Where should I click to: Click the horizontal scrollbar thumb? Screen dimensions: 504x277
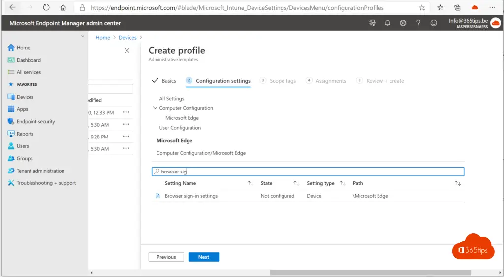pos(370,273)
